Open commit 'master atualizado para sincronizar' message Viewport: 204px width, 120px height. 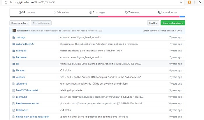coord(91,51)
